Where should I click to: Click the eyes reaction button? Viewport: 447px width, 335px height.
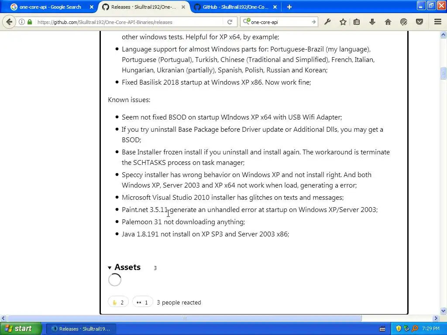click(x=143, y=302)
